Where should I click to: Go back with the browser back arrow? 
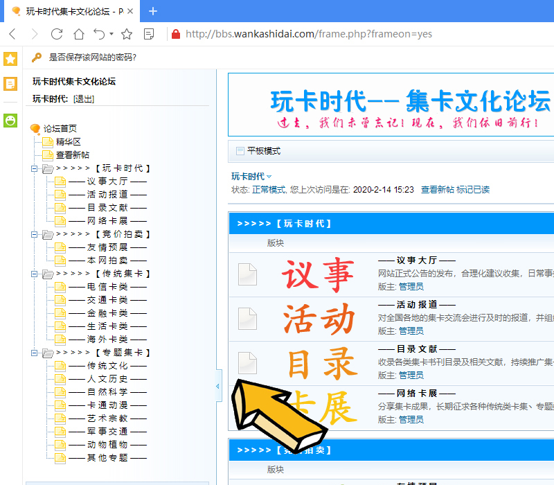pyautogui.click(x=12, y=34)
